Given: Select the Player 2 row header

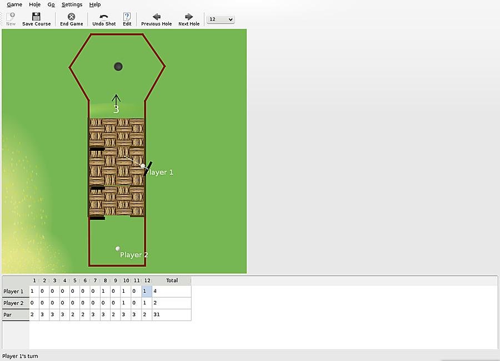Looking at the screenshot, I should [x=15, y=303].
